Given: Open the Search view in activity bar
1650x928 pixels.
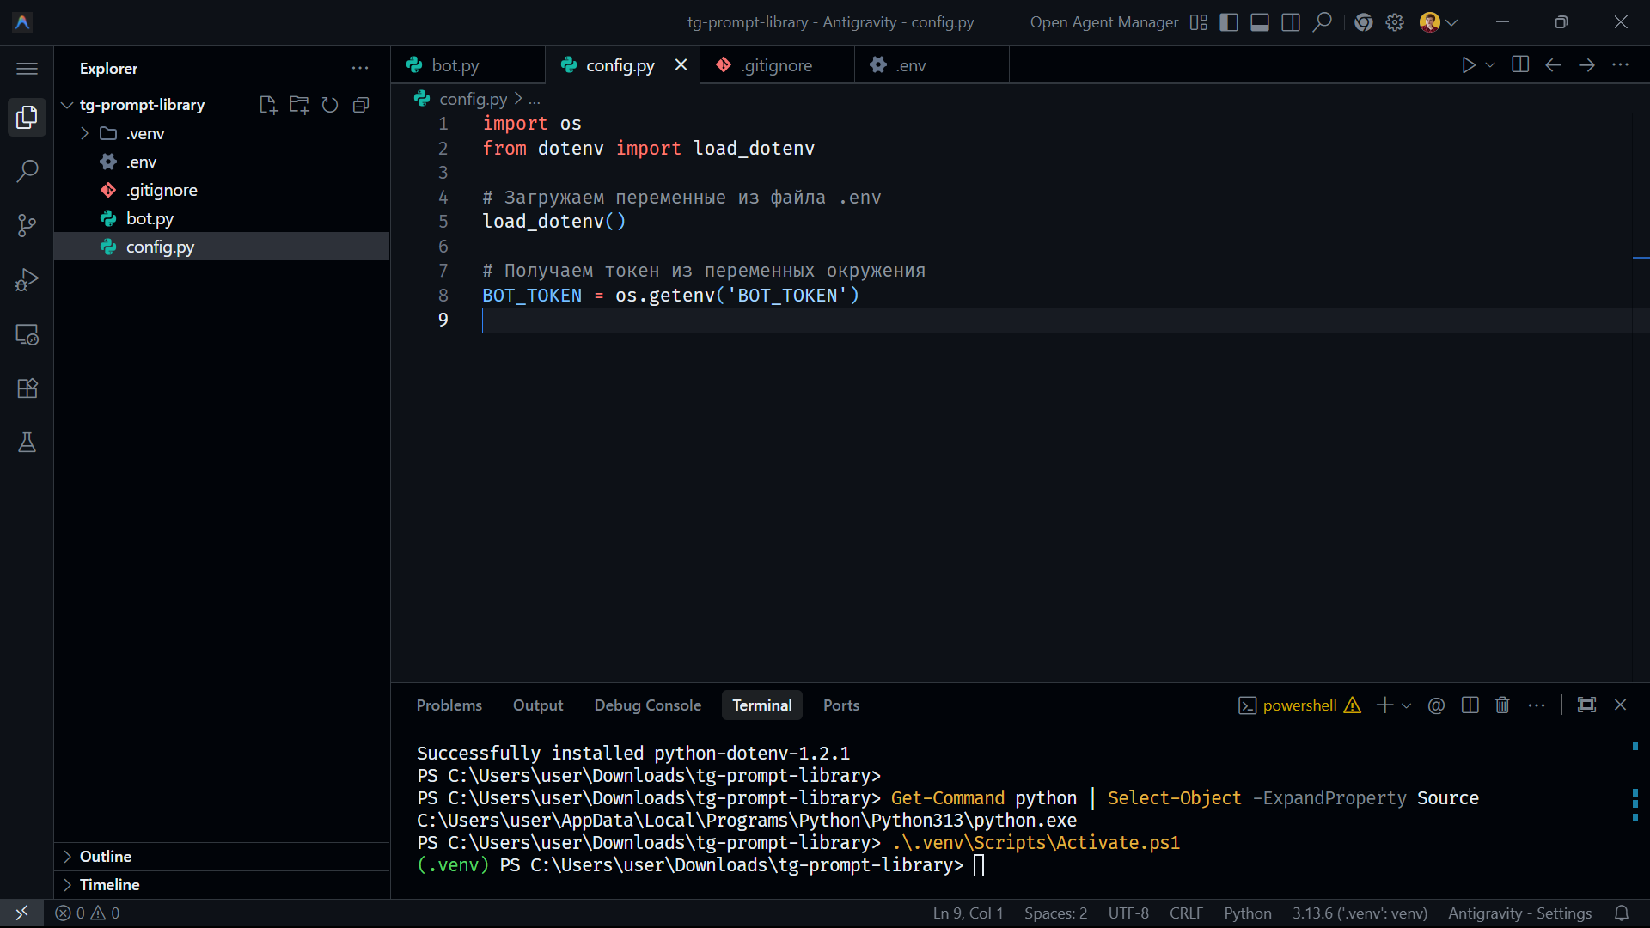Looking at the screenshot, I should coord(27,171).
